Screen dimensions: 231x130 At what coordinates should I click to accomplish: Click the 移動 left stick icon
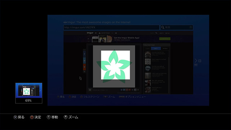pyautogui.click(x=49, y=117)
